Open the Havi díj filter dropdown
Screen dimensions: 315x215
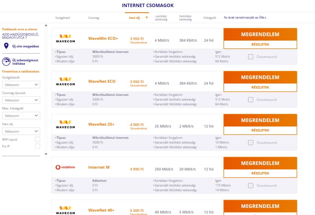tap(21, 131)
